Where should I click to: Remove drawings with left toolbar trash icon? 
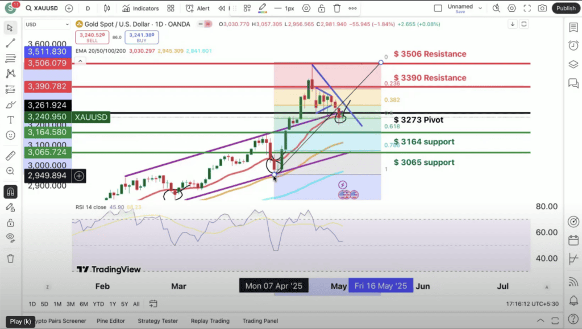[x=10, y=259]
